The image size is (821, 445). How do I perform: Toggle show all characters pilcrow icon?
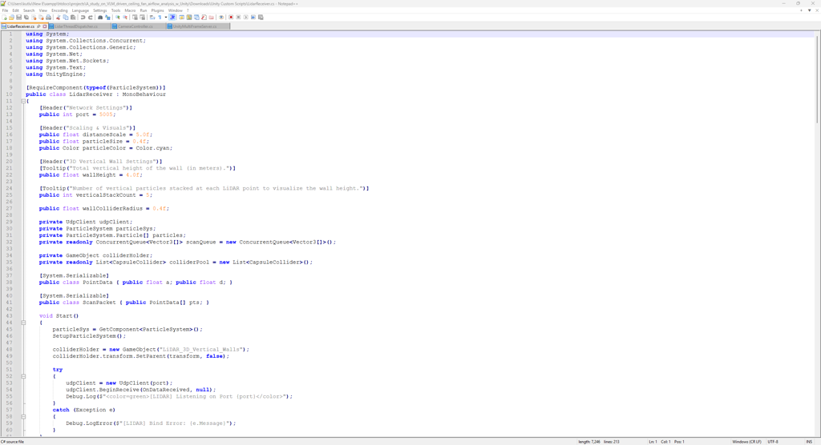point(160,18)
